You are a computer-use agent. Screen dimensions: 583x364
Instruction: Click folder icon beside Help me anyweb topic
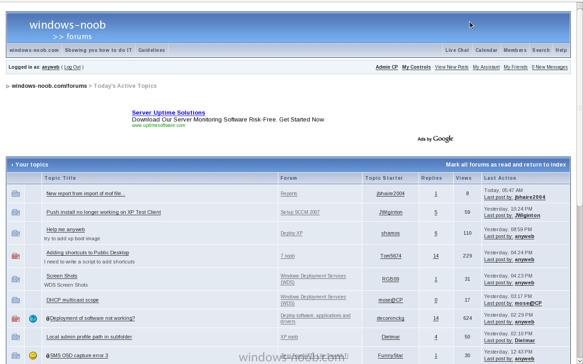[x=15, y=233]
